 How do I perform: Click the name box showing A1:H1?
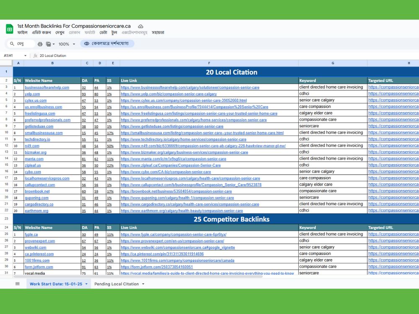pyautogui.click(x=13, y=56)
